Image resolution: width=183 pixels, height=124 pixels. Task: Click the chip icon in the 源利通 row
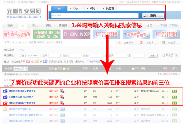62,91
